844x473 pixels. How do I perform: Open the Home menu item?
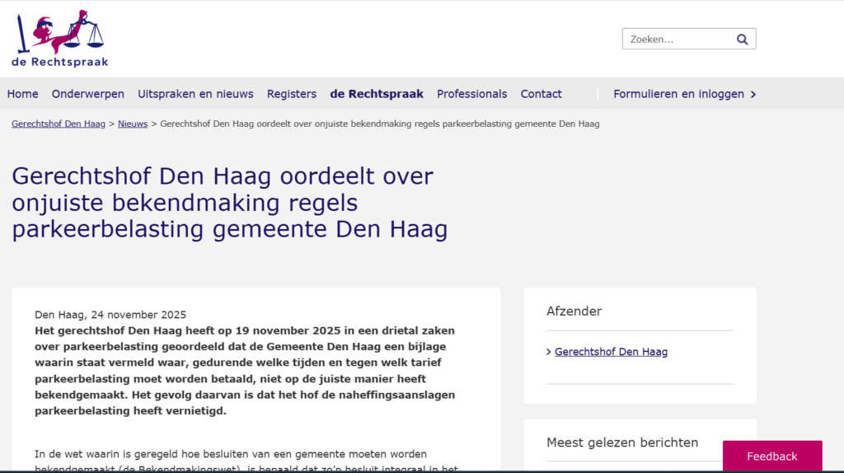pos(22,94)
